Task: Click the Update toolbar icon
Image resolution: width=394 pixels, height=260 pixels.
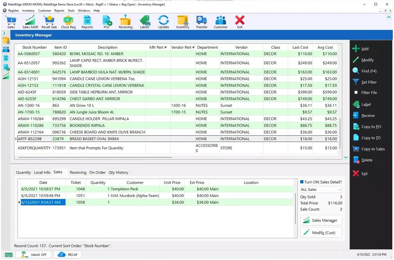Action: coord(164,22)
